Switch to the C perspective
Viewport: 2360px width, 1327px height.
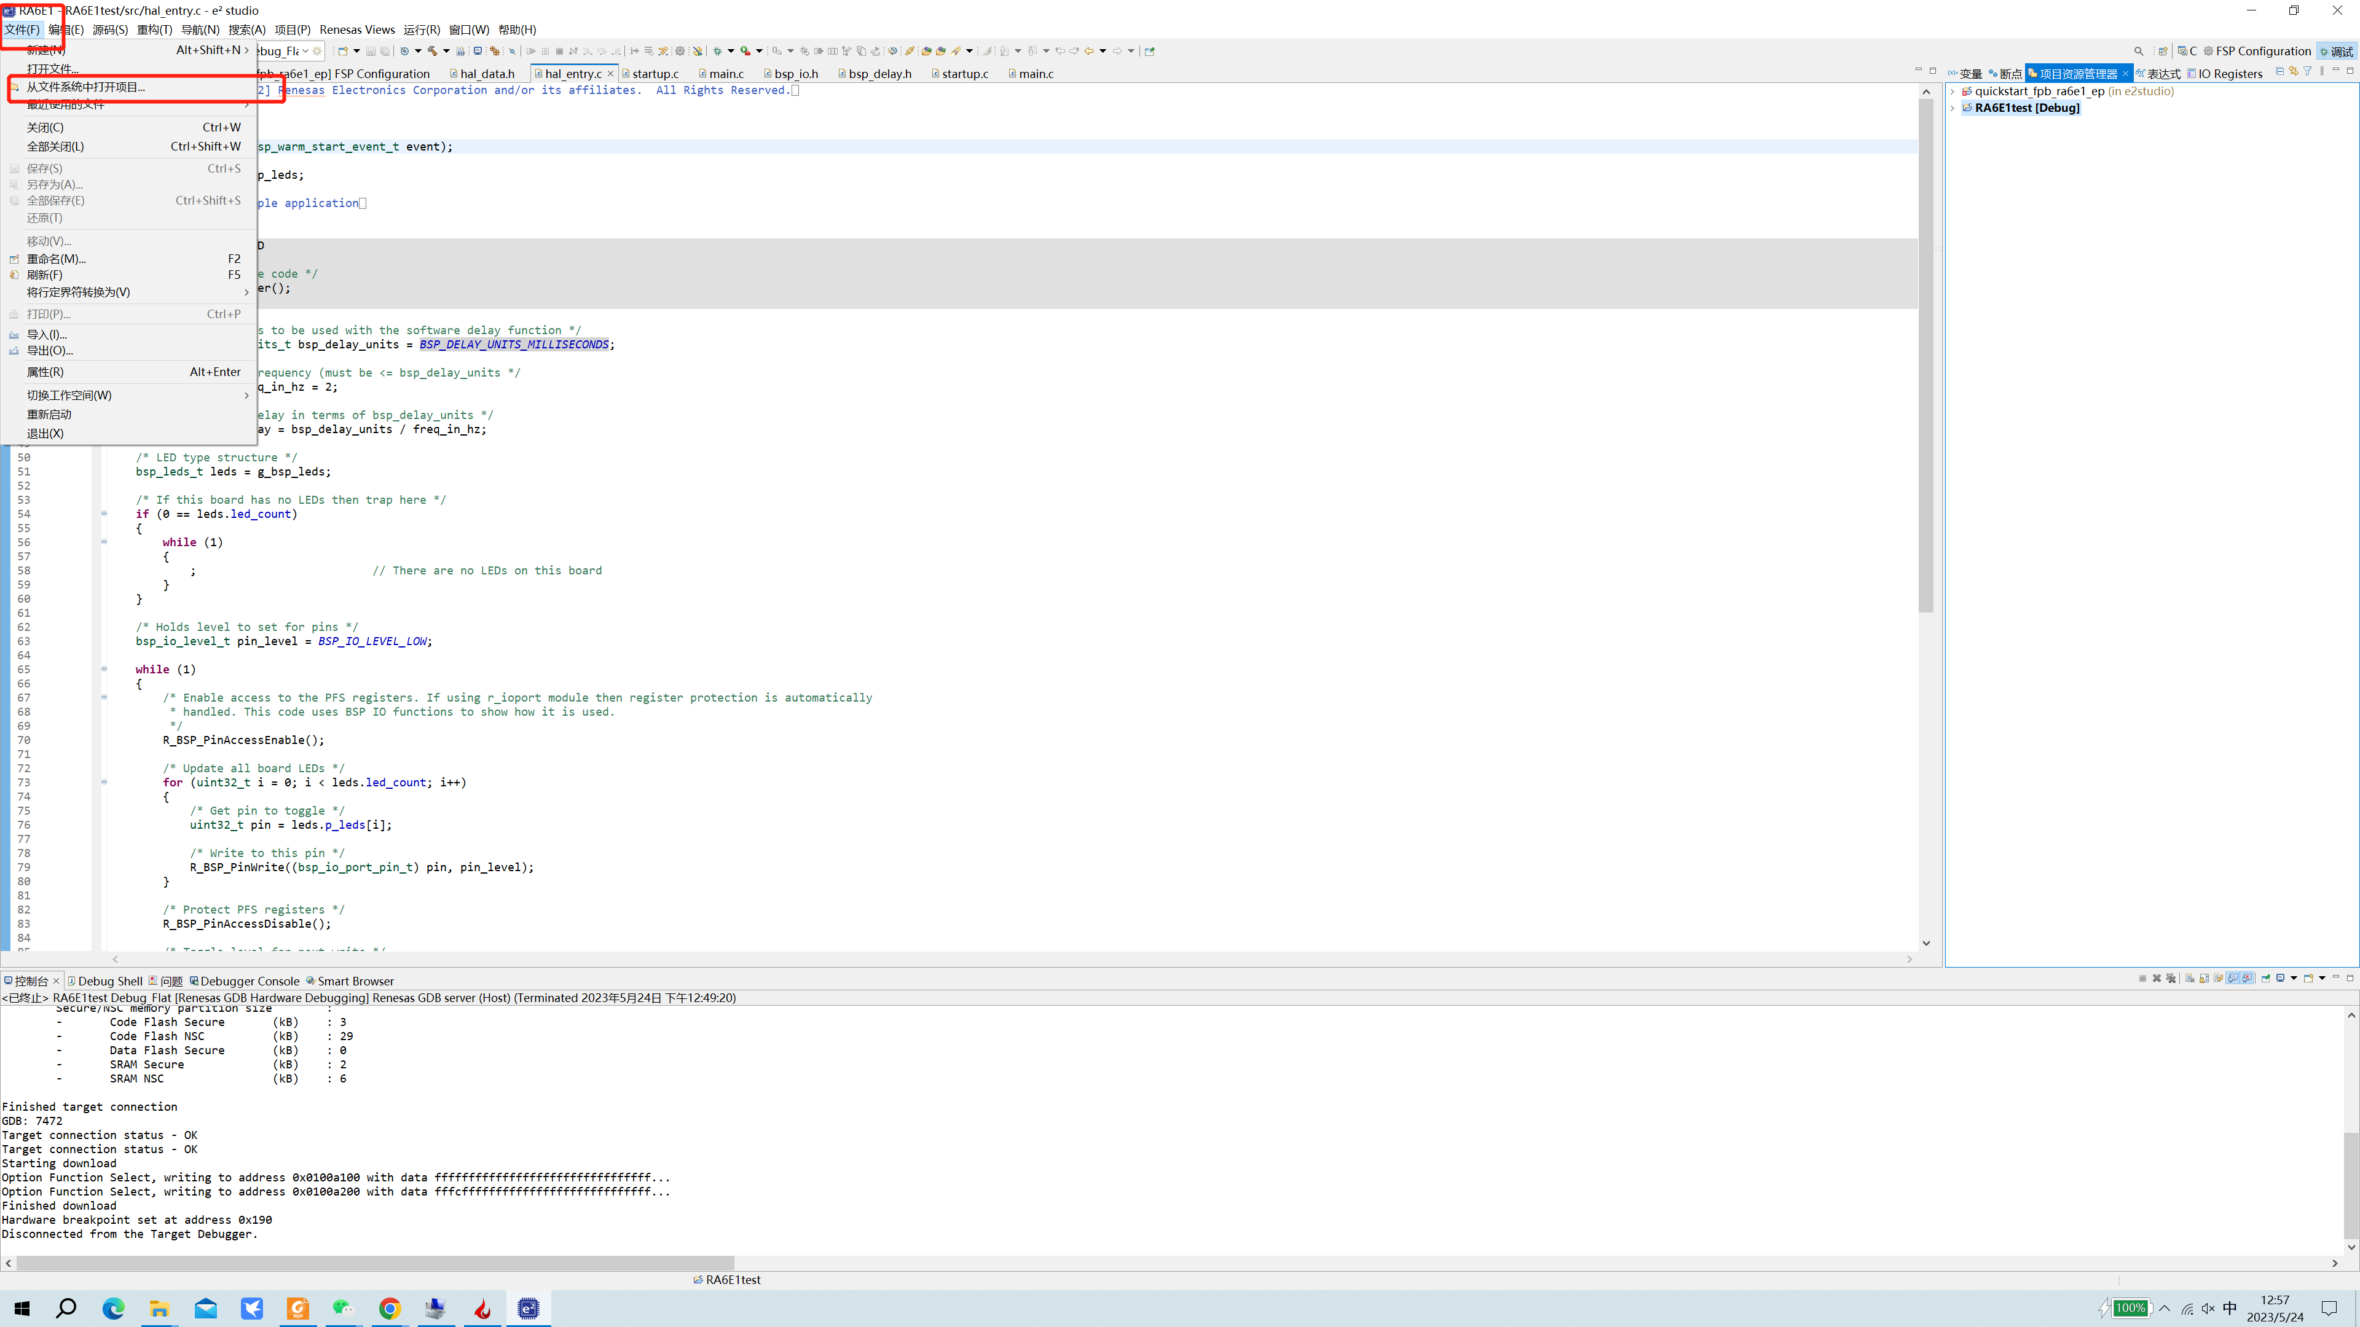click(2188, 51)
